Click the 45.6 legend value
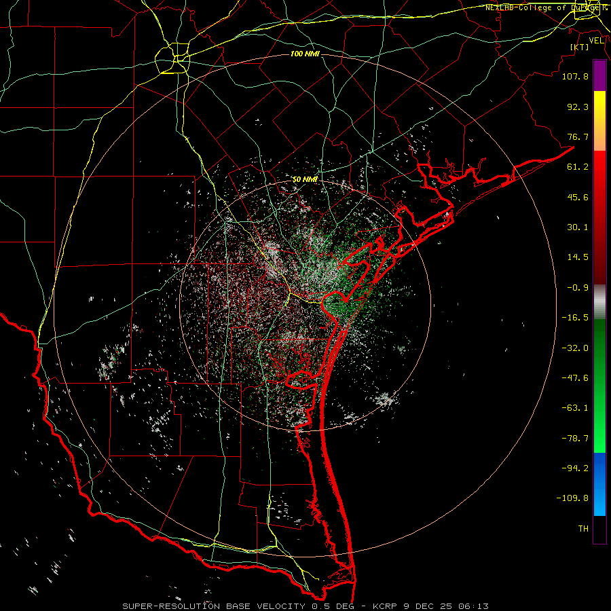The width and height of the screenshot is (611, 611). [578, 197]
